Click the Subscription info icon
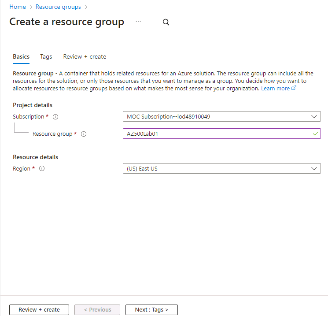 tap(55, 117)
